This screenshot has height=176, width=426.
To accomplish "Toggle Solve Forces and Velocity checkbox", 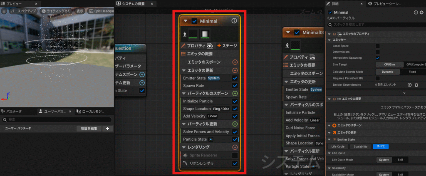I will (x=235, y=132).
